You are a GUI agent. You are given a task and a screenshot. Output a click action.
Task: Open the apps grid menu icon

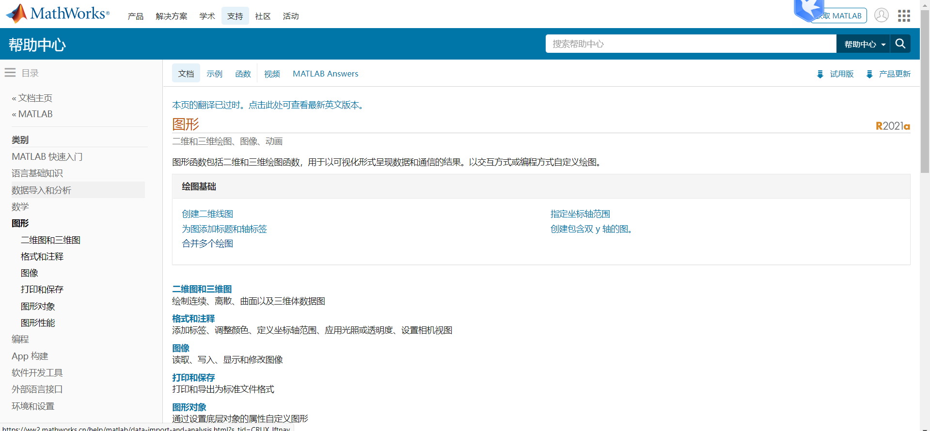904,16
